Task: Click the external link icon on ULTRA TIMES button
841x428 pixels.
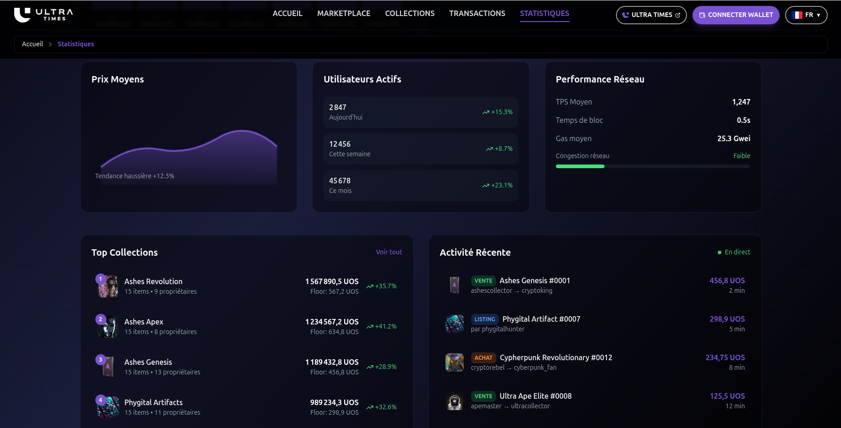Action: (677, 15)
